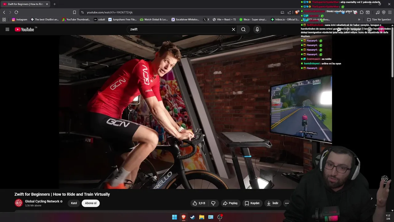This screenshot has height=222, width=394.
Task: Open File Explorer from the taskbar
Action: pyautogui.click(x=202, y=217)
